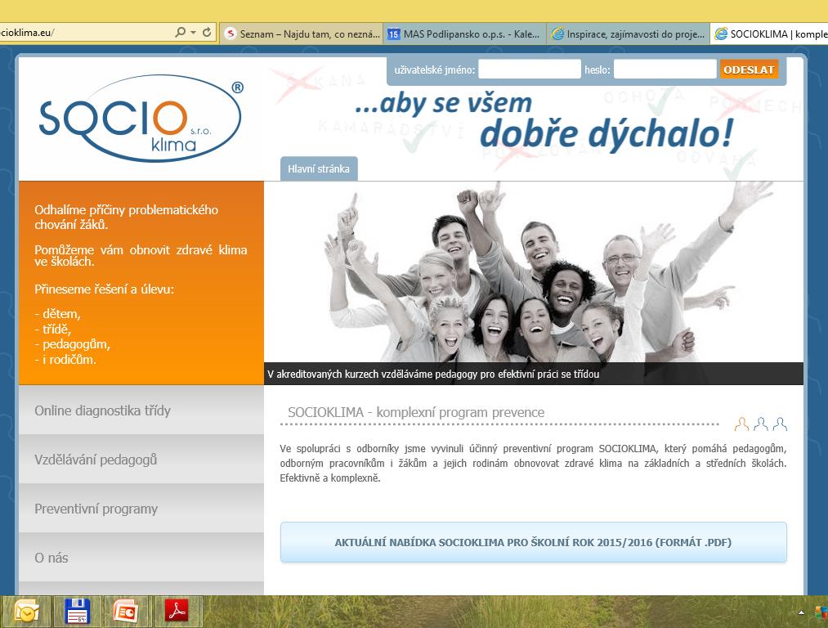This screenshot has height=628, width=828.
Task: Open the Outlook taskbar icon
Action: (27, 612)
